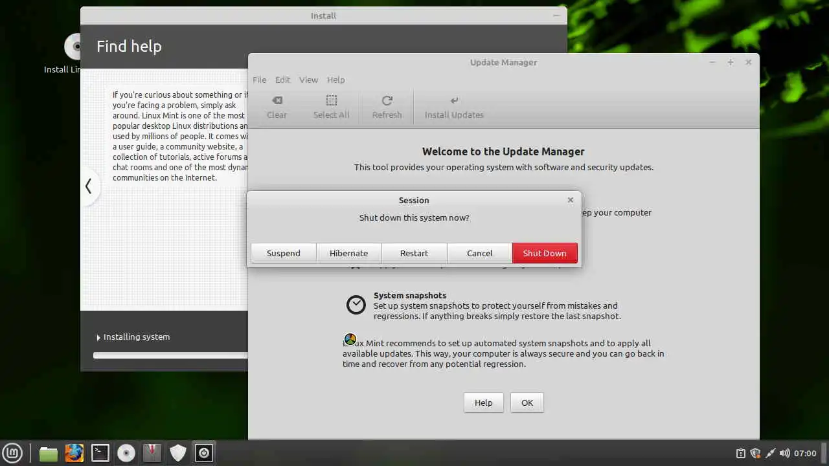Close the Session dialog with X
Screen dimensions: 829x466
click(571, 200)
